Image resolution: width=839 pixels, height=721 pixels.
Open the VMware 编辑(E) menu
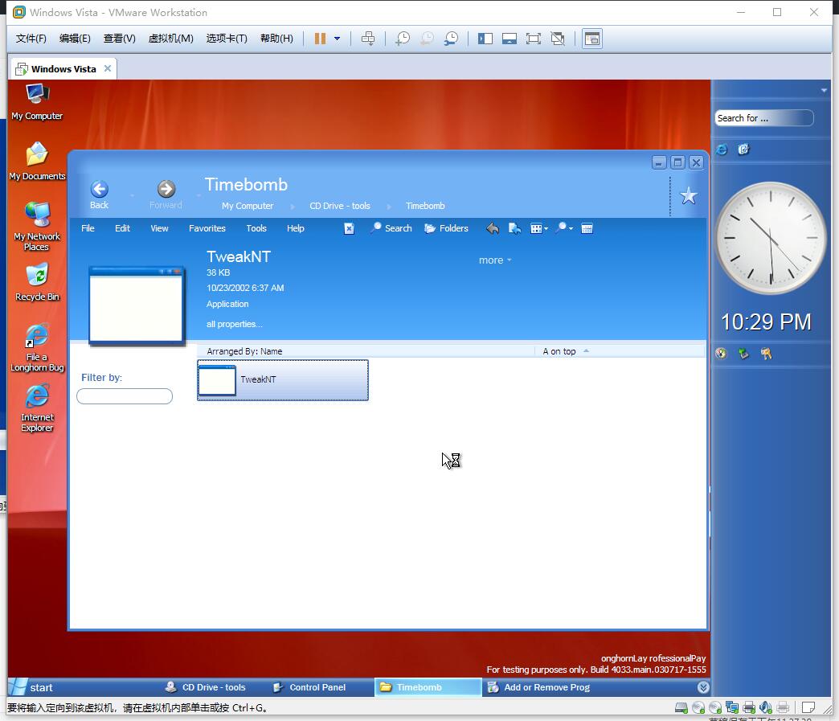tap(75, 39)
